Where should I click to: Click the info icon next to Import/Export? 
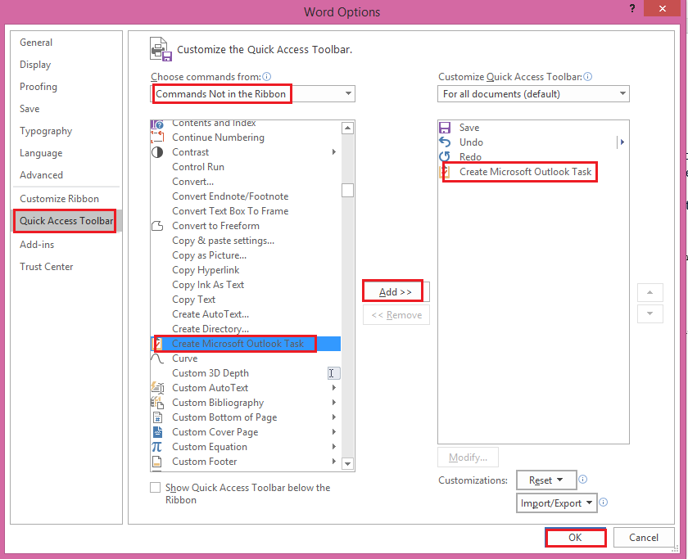(604, 502)
